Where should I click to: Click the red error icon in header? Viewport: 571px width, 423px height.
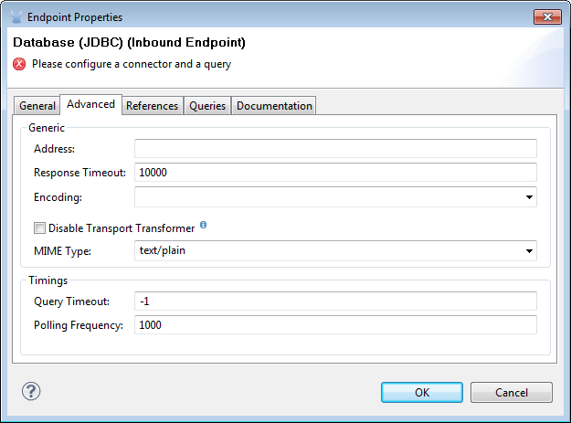[19, 64]
